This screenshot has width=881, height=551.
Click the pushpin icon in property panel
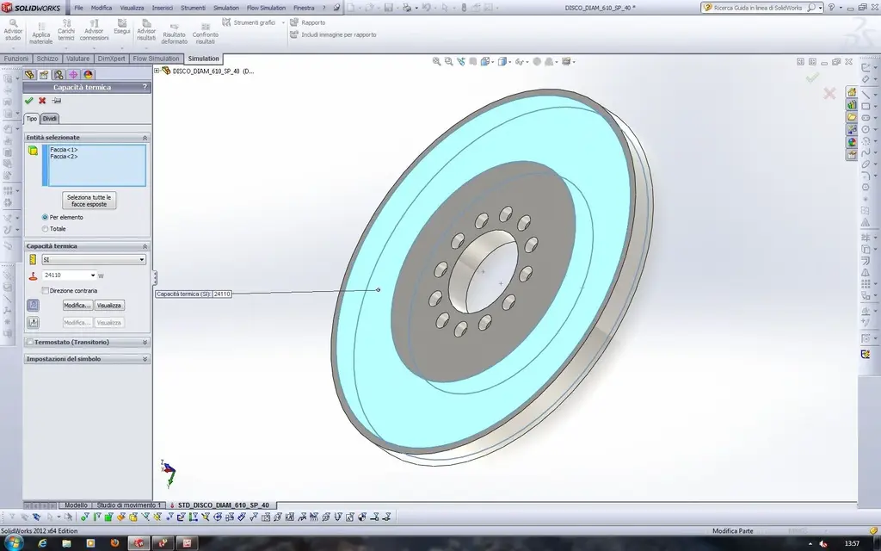(57, 101)
